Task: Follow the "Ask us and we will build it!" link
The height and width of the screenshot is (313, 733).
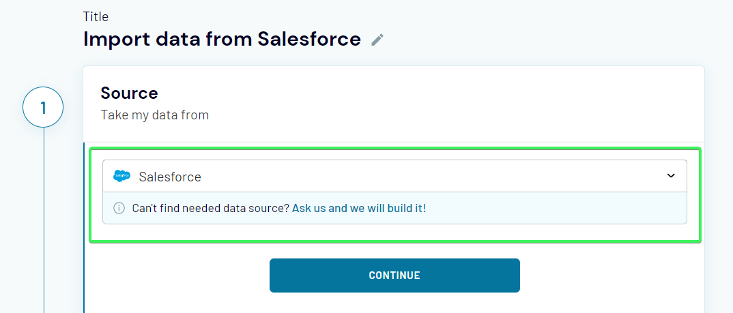Action: point(359,208)
